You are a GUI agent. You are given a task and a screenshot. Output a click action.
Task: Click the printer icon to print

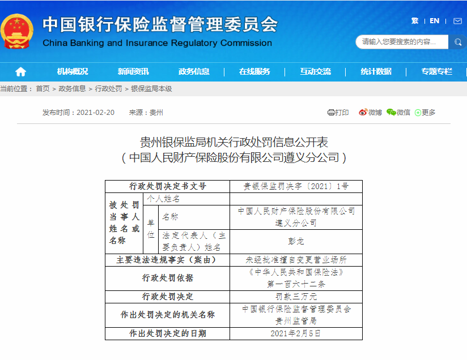point(331,113)
